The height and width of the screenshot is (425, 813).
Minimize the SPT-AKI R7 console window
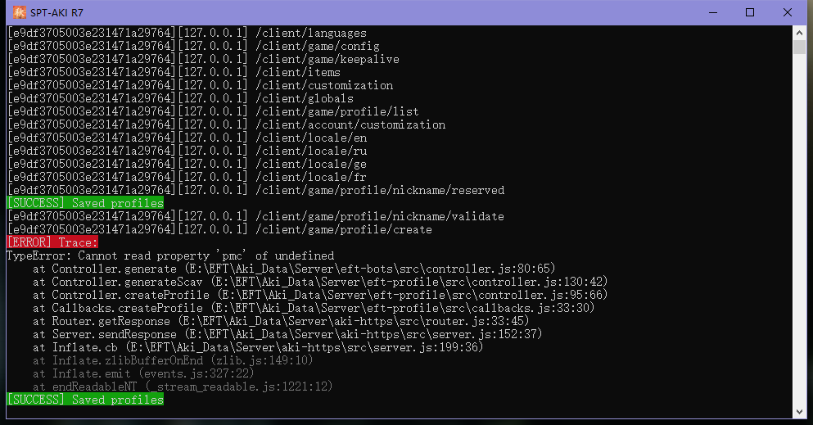(x=713, y=12)
